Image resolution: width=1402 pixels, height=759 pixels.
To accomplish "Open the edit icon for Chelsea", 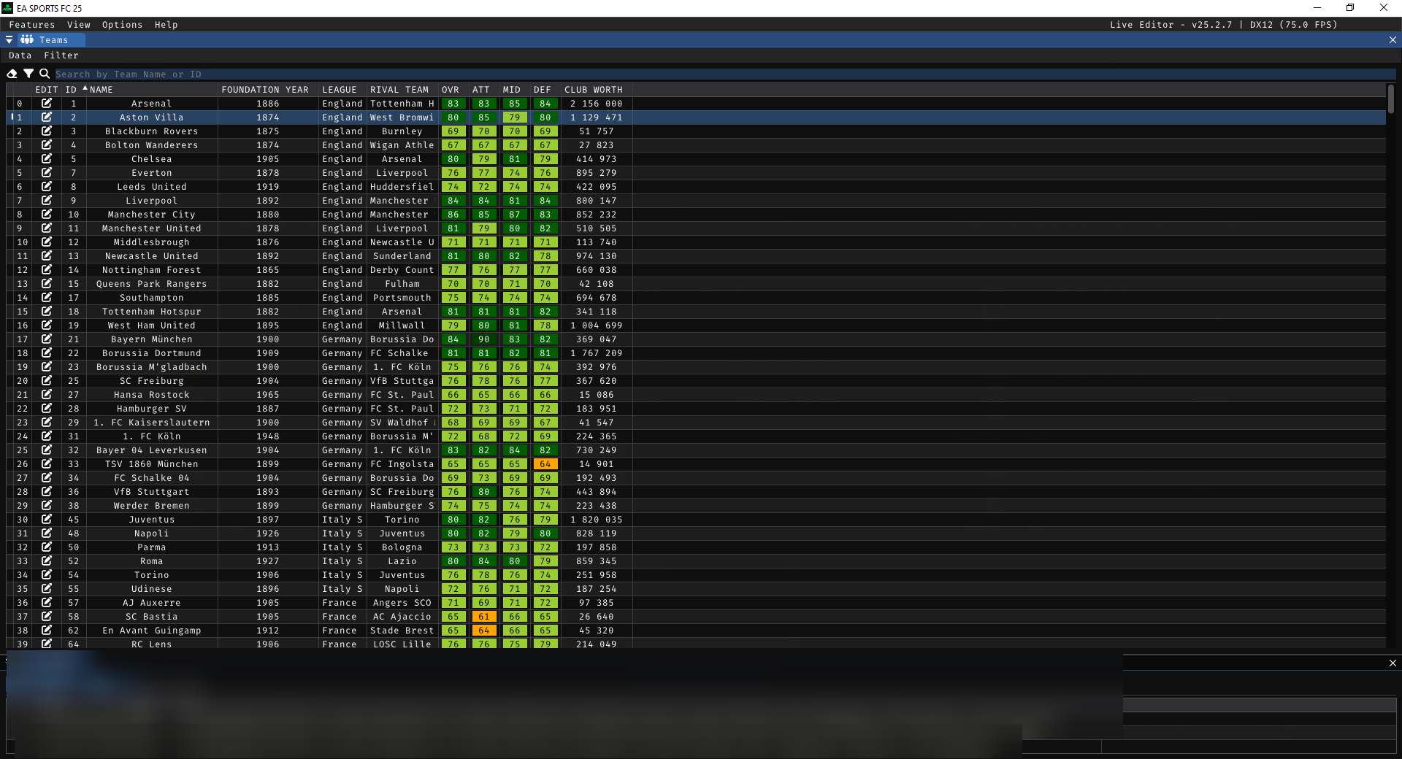I will tap(47, 159).
